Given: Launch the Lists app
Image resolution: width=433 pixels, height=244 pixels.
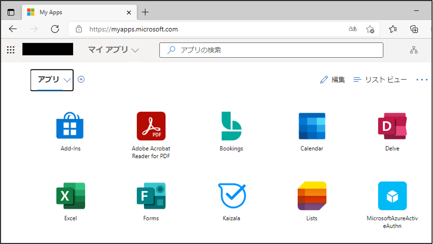Looking at the screenshot, I should pyautogui.click(x=312, y=196).
